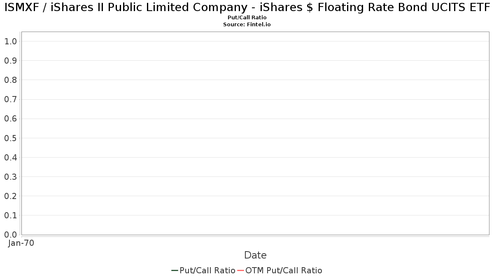Toggle the OTM Put/Call Ratio legend label
This screenshot has width=494, height=277.
284,270
